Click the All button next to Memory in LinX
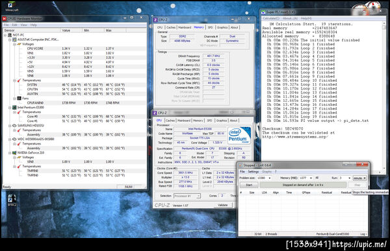This screenshot has height=251, width=390. (x=317, y=178)
